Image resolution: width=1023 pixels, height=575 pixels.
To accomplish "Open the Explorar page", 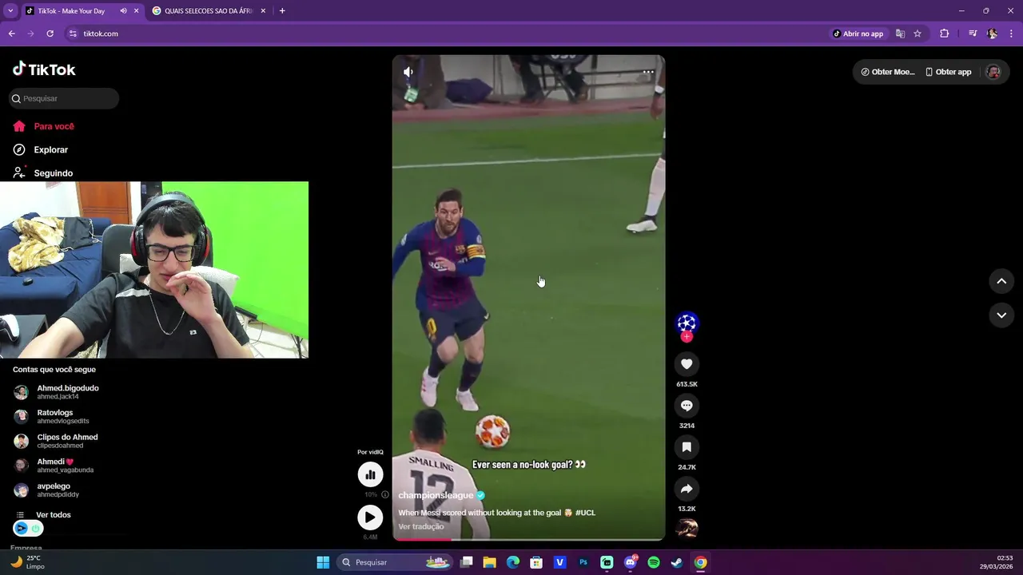I will [x=41, y=150].
